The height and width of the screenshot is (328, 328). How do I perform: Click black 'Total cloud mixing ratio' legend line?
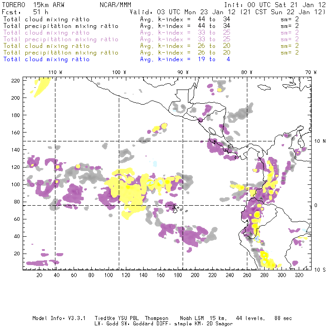pos(47,20)
